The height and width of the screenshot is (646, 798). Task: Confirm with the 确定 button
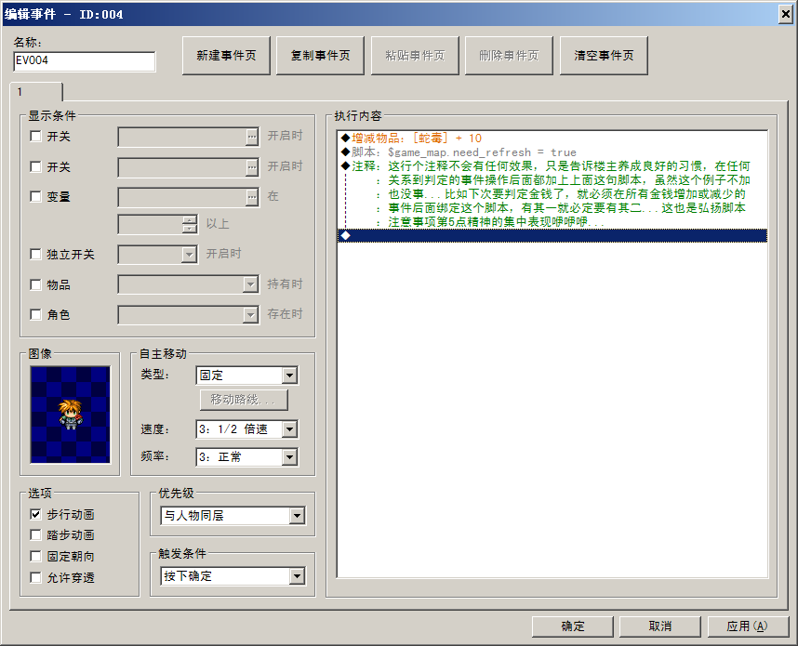pyautogui.click(x=573, y=626)
